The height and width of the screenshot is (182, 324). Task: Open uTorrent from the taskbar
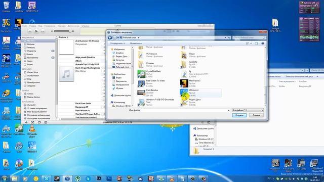click(x=77, y=178)
